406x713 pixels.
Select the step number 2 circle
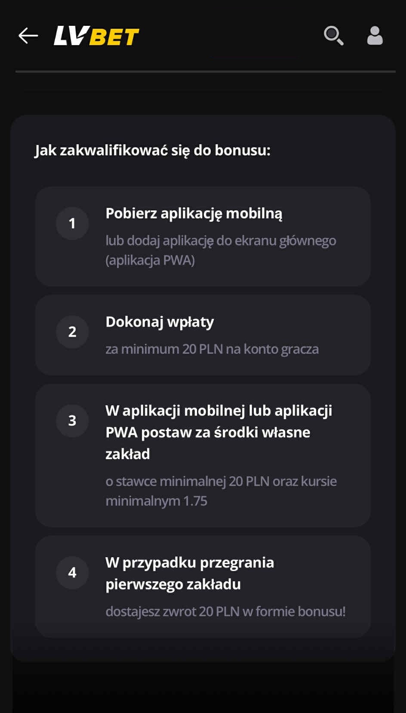tap(72, 332)
